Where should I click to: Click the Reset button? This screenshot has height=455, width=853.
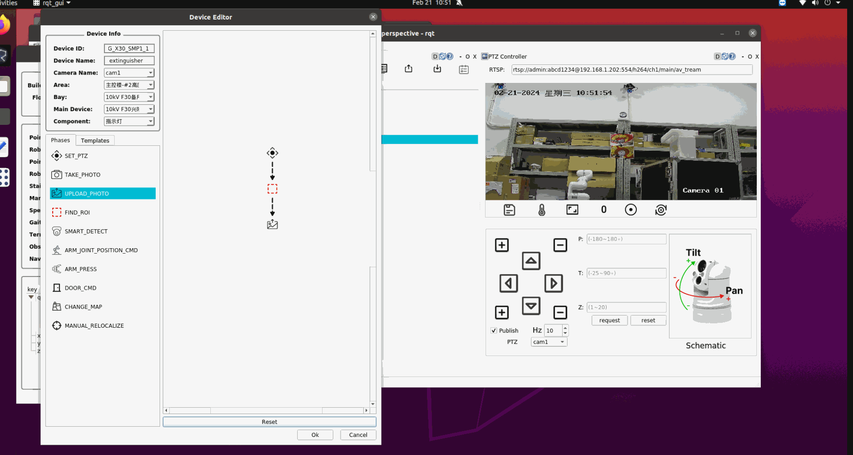coord(269,422)
